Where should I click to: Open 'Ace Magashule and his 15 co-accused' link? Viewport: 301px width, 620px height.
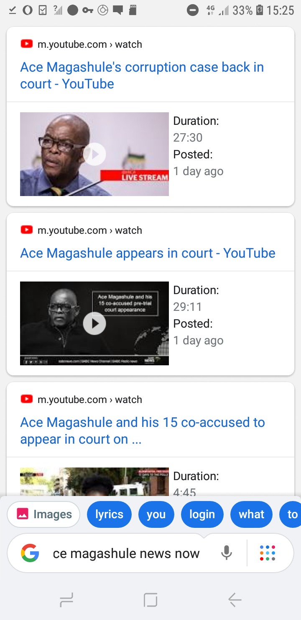143,431
